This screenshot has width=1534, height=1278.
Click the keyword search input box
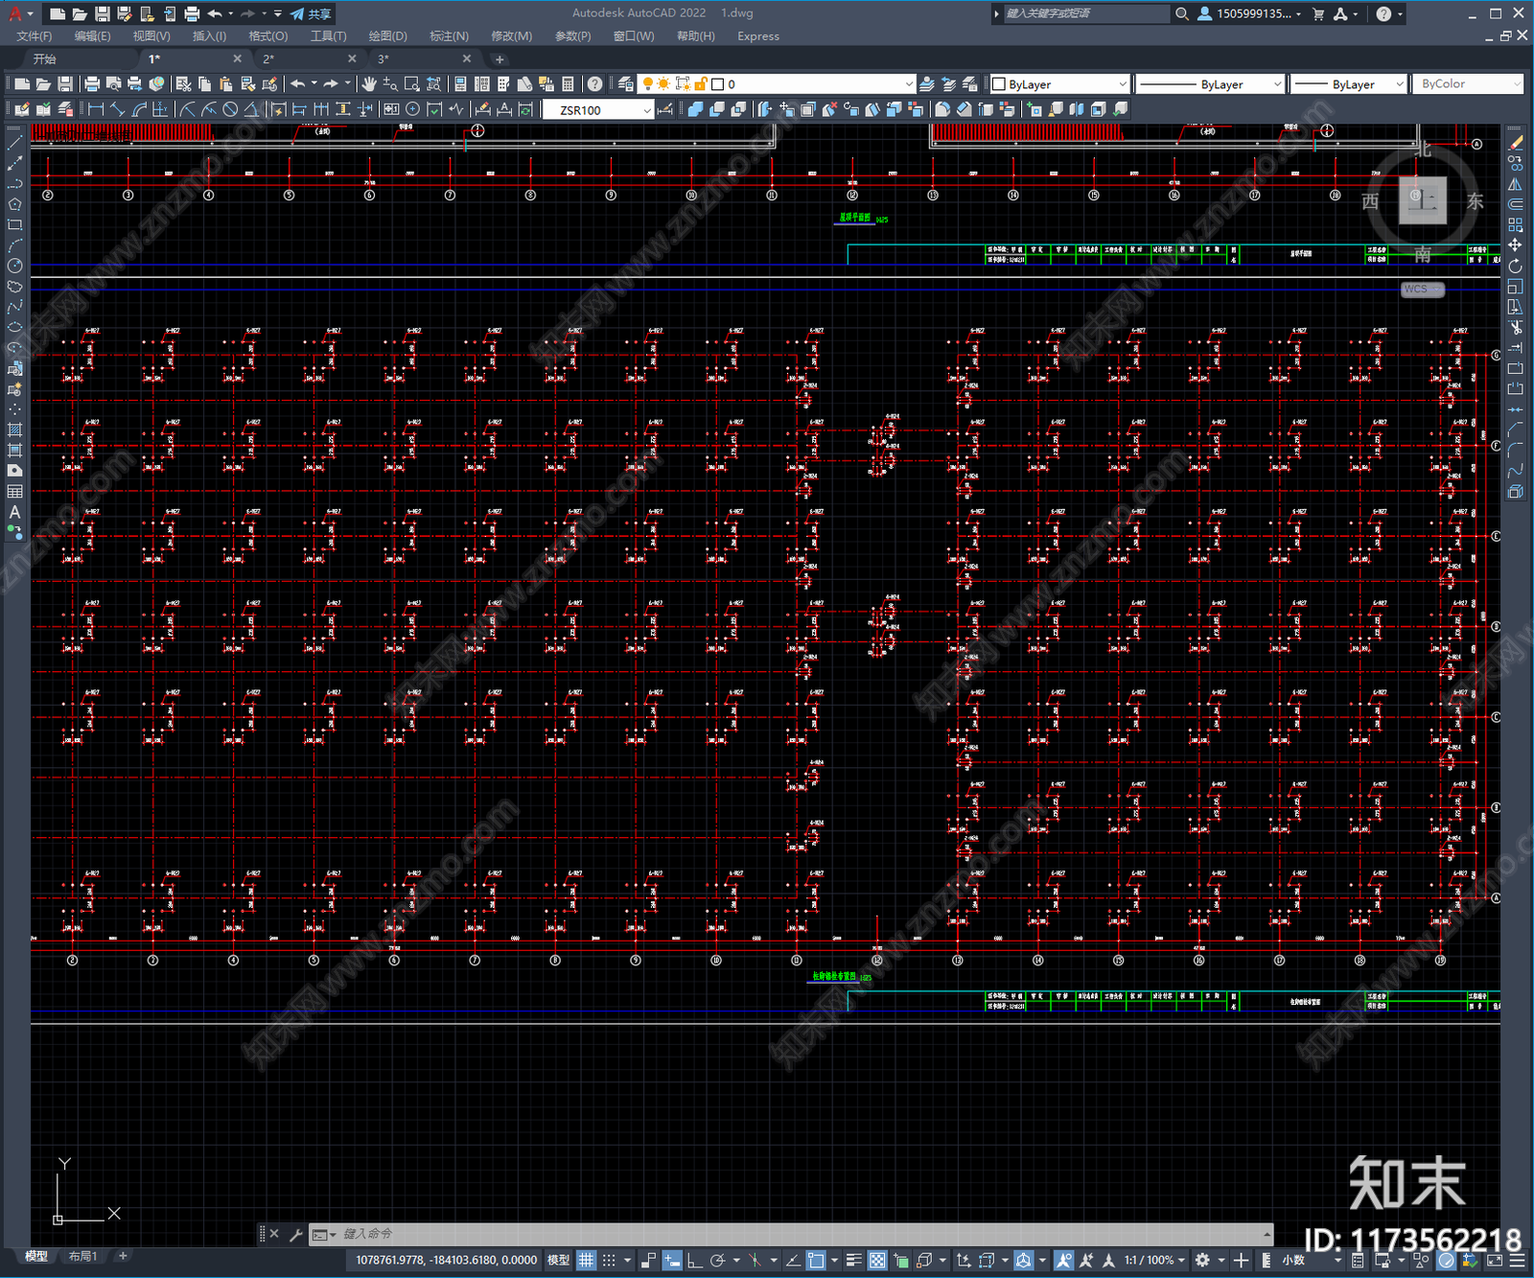pyautogui.click(x=1086, y=13)
